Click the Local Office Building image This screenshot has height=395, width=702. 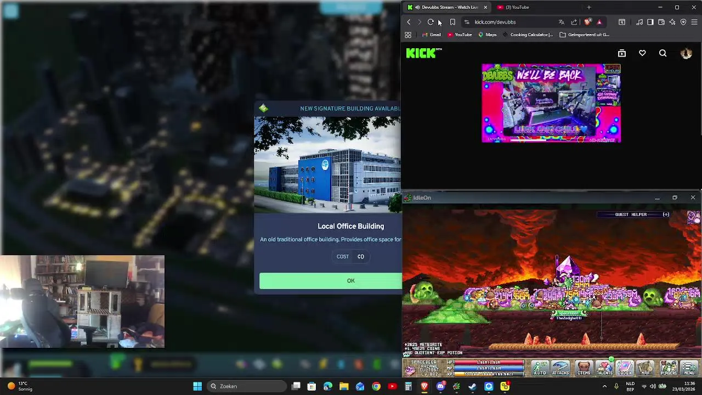tap(328, 165)
